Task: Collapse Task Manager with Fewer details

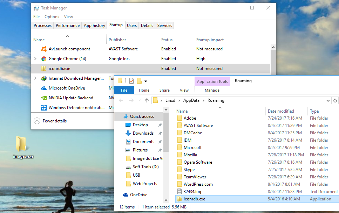Action: click(50, 121)
